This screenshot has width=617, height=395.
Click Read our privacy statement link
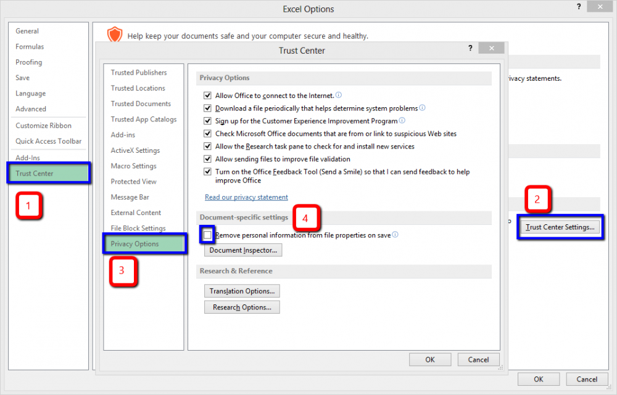[x=246, y=197]
